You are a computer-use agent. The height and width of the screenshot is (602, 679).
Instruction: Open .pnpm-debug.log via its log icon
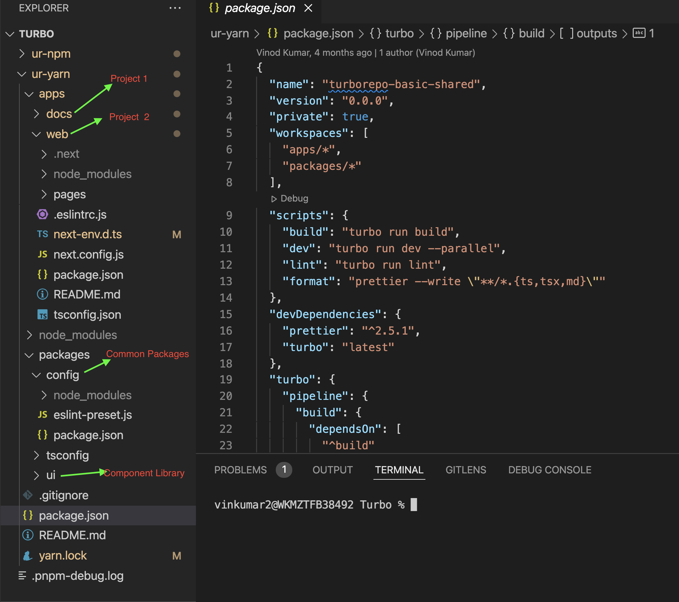click(22, 576)
